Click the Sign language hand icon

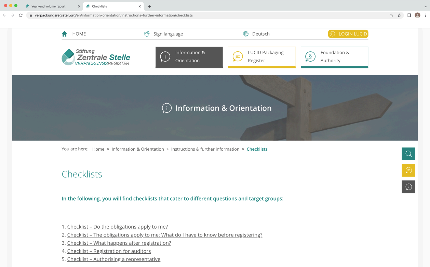click(147, 34)
